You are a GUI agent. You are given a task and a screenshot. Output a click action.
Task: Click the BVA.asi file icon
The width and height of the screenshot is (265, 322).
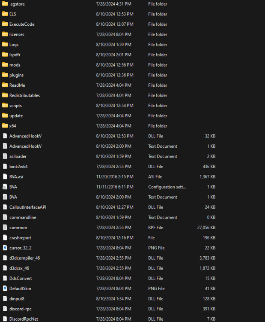(5, 176)
